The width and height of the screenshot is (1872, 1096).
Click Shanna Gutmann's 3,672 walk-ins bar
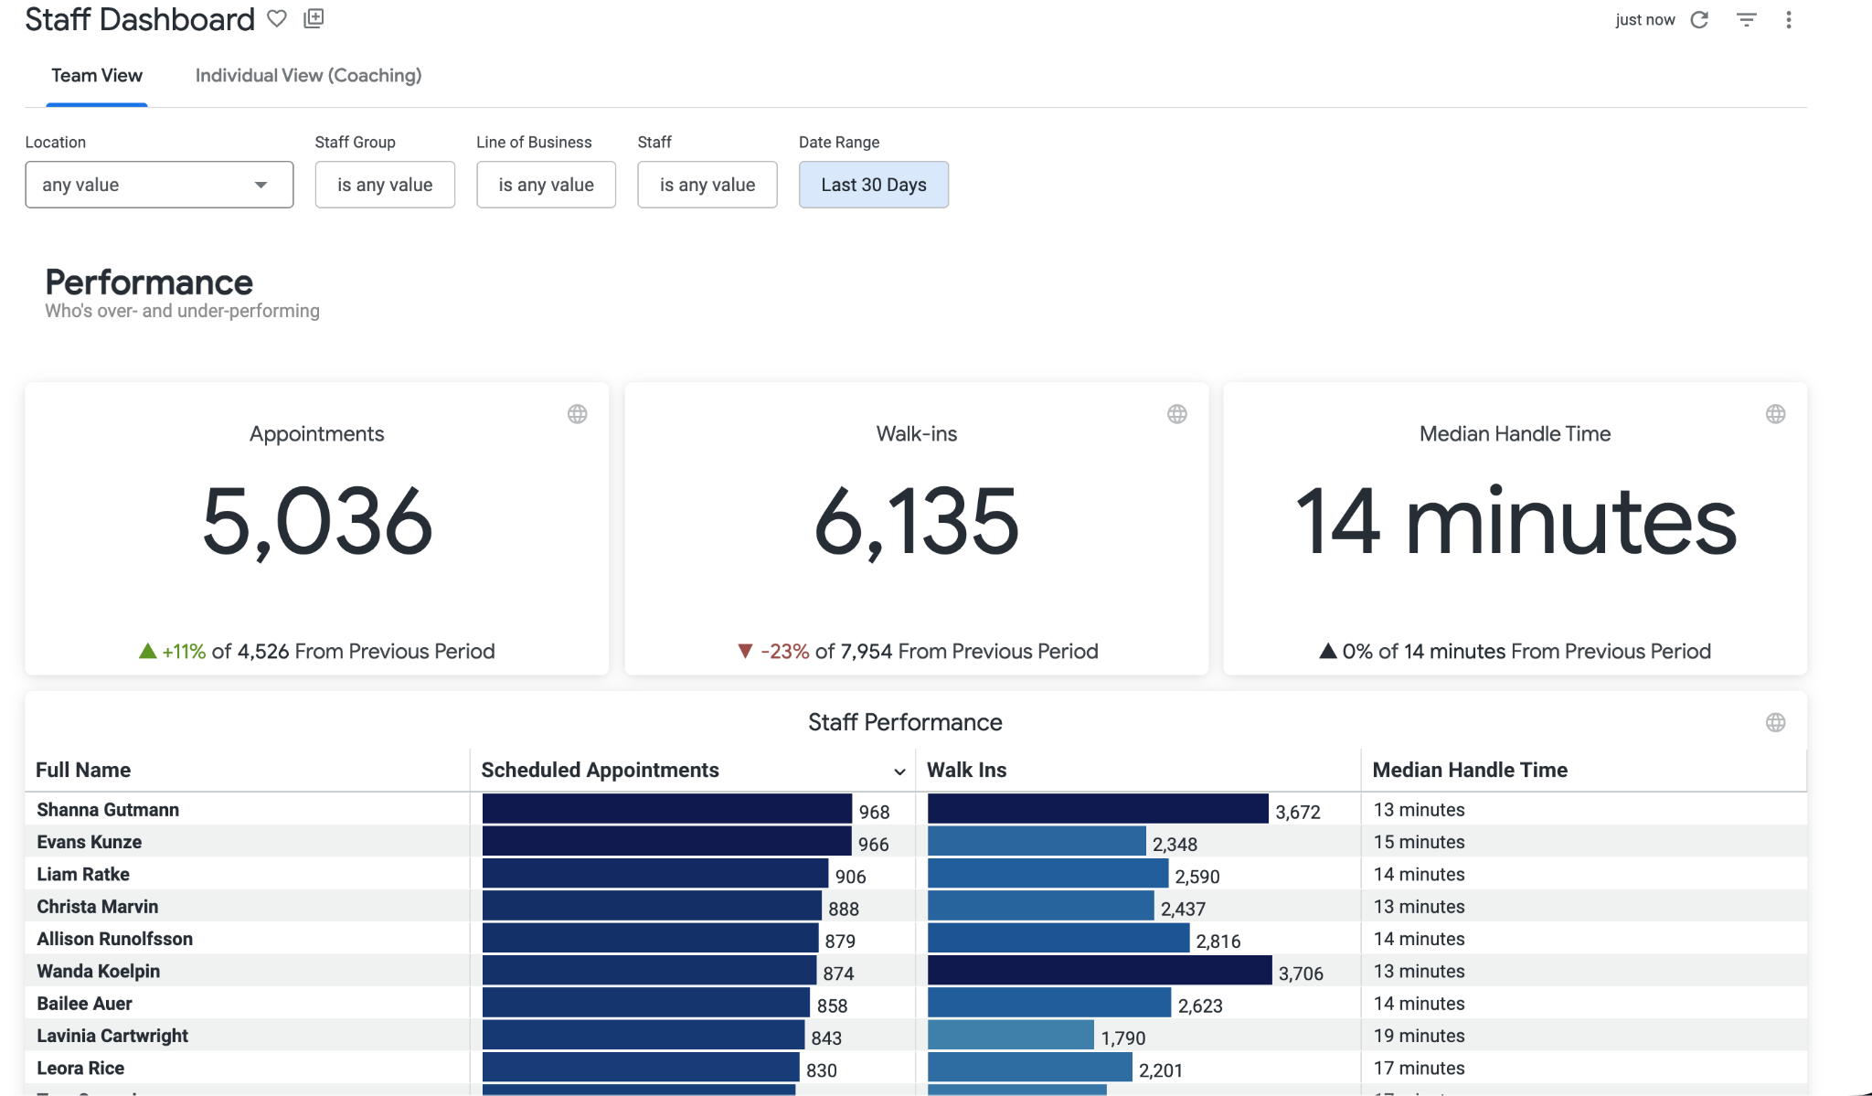tap(1098, 809)
